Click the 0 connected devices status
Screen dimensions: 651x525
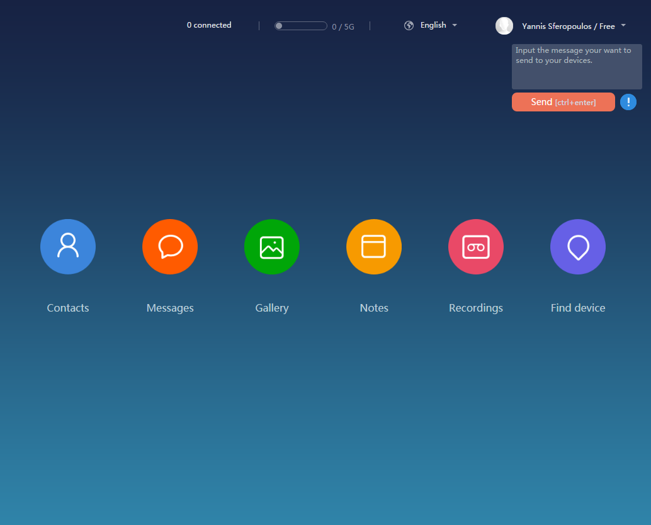(x=209, y=25)
